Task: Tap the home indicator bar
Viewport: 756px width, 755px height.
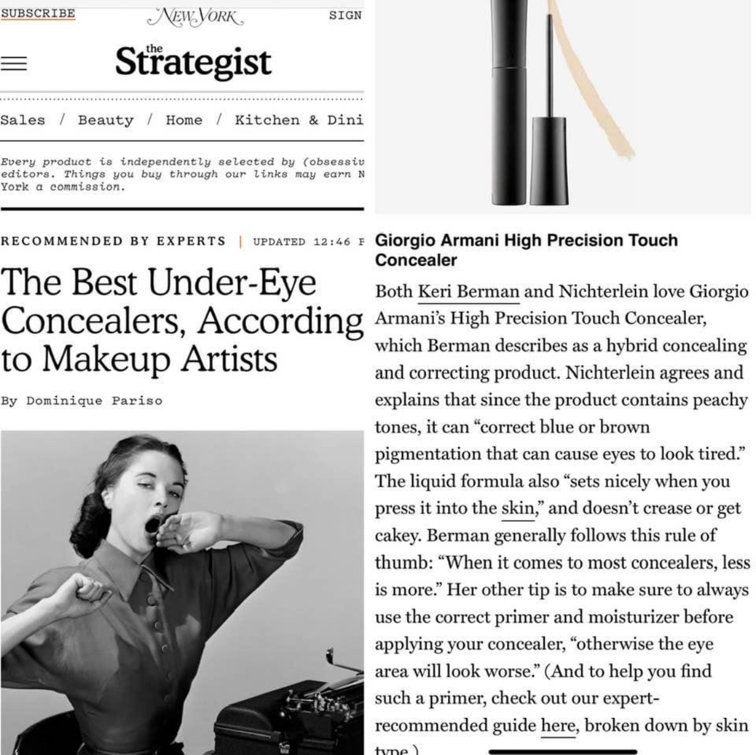Action: (563, 752)
